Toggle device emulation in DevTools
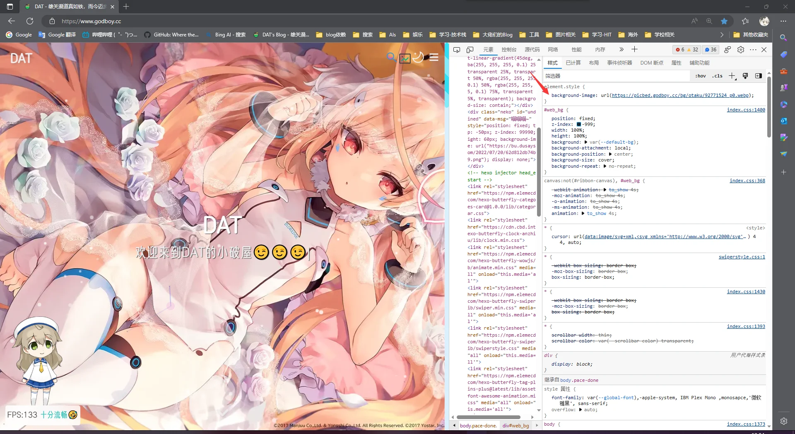795x434 pixels. pyautogui.click(x=470, y=50)
